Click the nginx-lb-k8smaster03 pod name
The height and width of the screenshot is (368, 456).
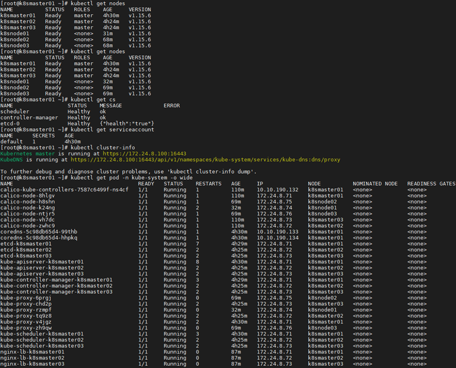(x=32, y=364)
